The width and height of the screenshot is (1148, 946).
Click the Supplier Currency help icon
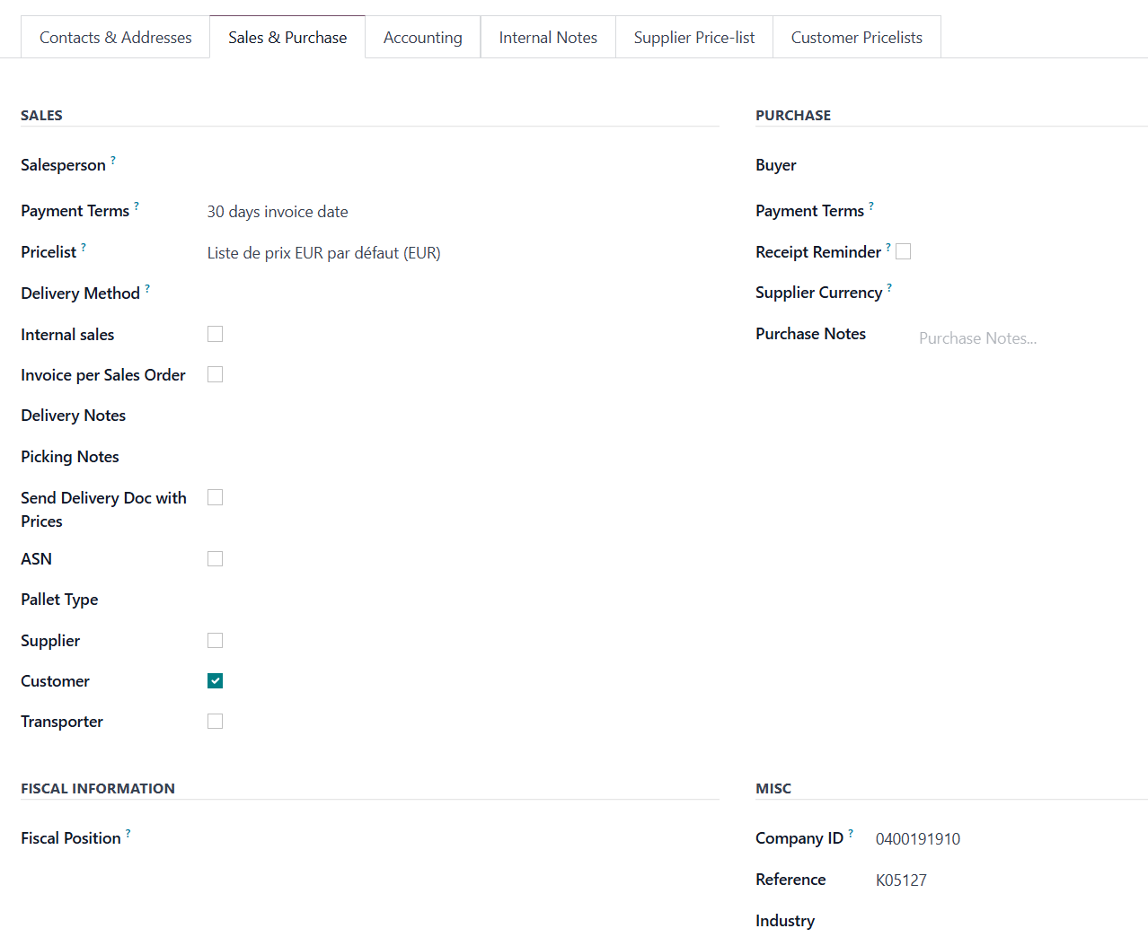pos(889,288)
